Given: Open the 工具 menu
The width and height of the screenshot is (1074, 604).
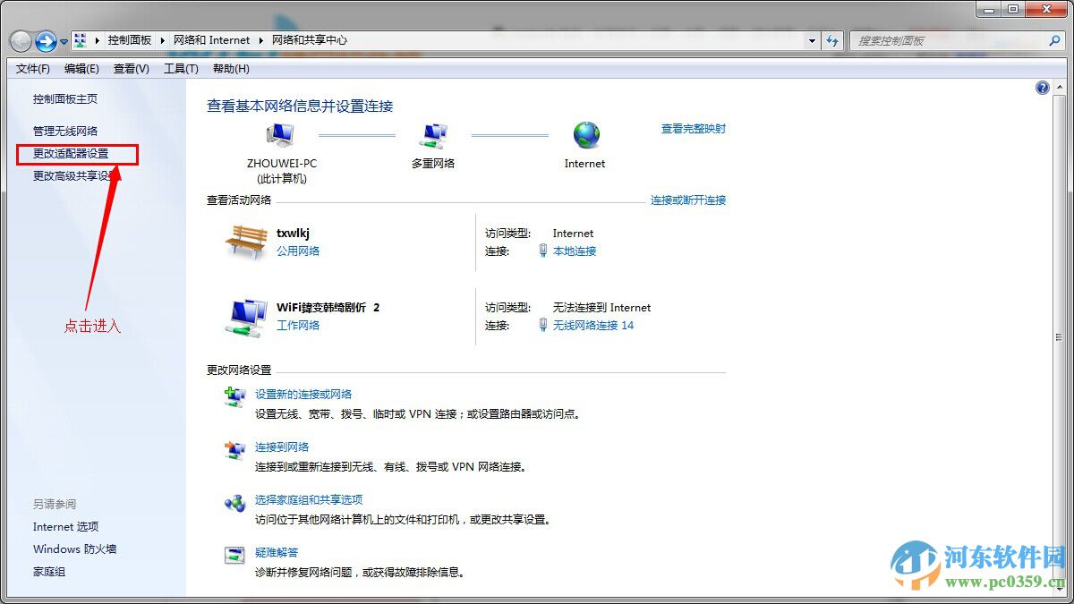Looking at the screenshot, I should point(179,69).
